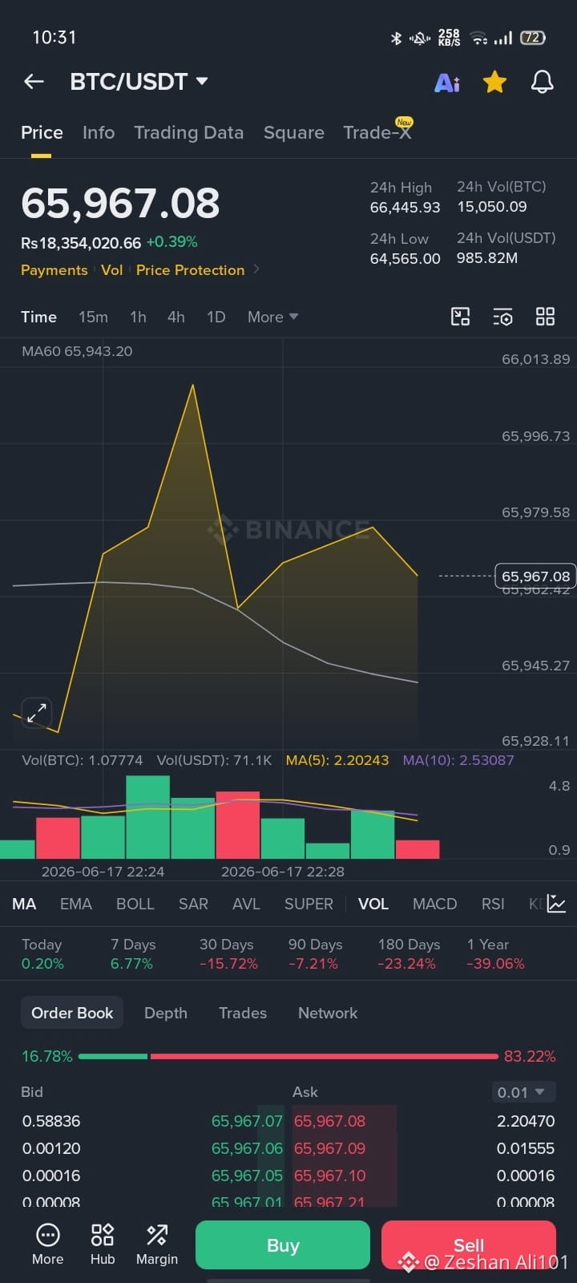This screenshot has width=577, height=1283.
Task: Tap the battery indicator icon
Action: point(533,38)
